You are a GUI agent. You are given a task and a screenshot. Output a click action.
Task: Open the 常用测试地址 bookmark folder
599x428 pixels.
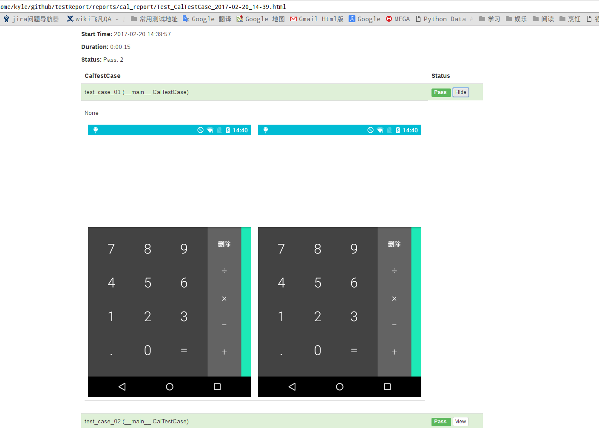click(154, 19)
